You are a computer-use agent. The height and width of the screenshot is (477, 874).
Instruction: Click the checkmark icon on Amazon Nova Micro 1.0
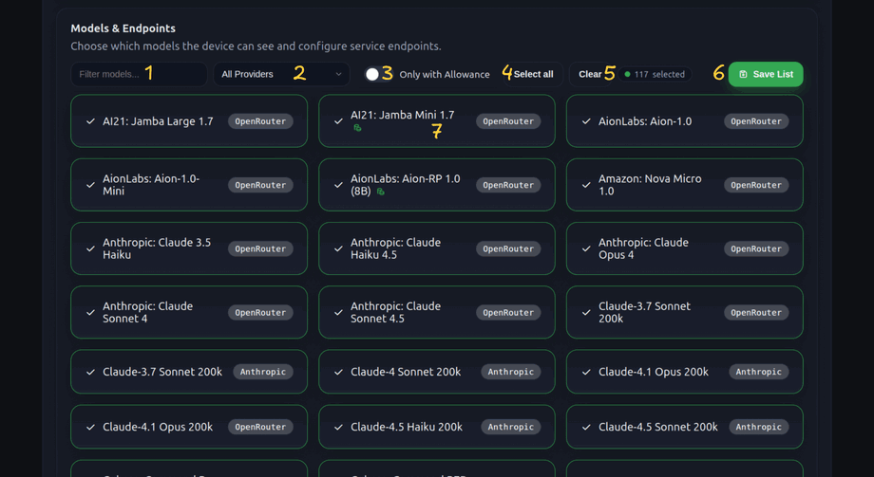point(586,185)
